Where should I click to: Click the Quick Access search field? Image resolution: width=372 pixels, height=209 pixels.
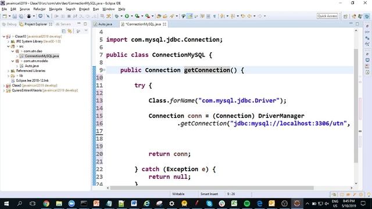click(x=327, y=16)
